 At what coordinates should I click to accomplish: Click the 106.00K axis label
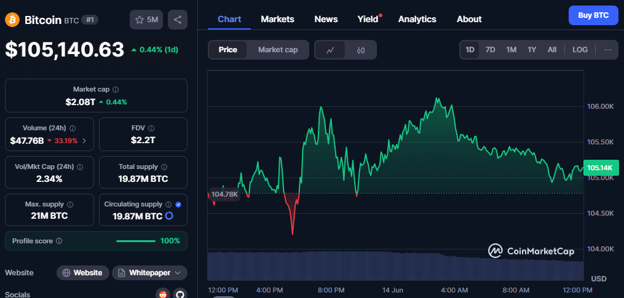point(600,106)
